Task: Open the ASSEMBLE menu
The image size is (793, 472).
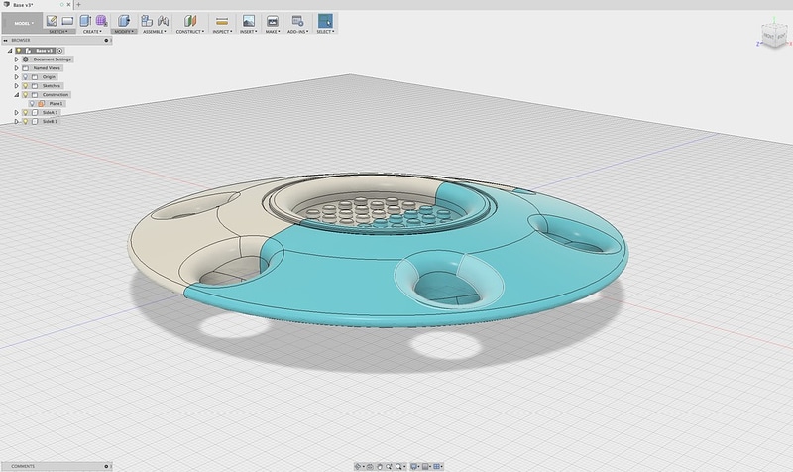Action: [155, 32]
